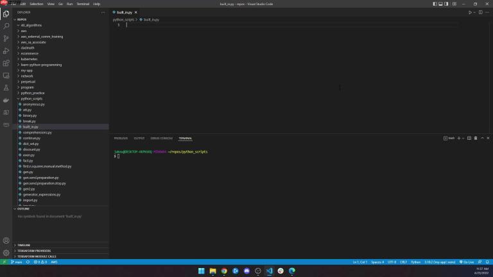This screenshot has height=277, width=493.
Task: Change language mode via Python status item
Action: [x=416, y=262]
